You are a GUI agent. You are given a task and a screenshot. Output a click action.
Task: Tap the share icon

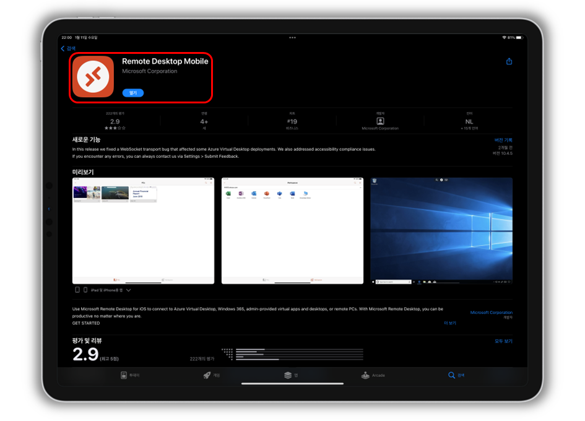click(x=509, y=61)
